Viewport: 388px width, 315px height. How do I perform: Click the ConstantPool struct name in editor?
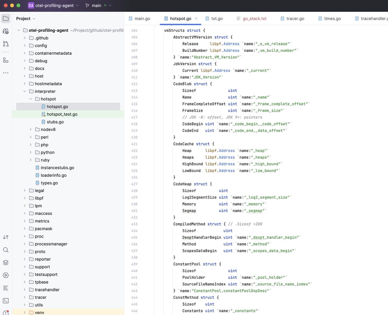pyautogui.click(x=187, y=264)
